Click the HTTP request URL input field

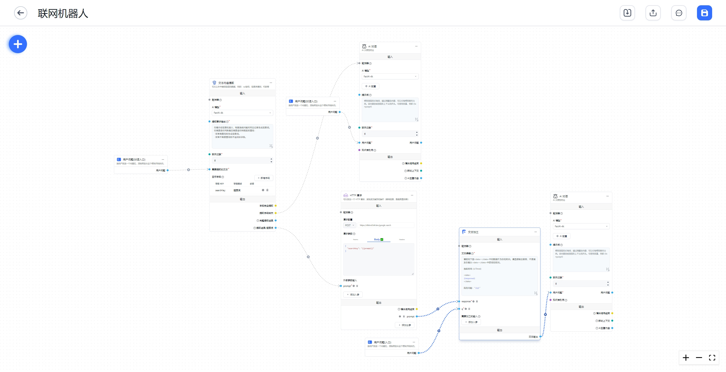(385, 225)
